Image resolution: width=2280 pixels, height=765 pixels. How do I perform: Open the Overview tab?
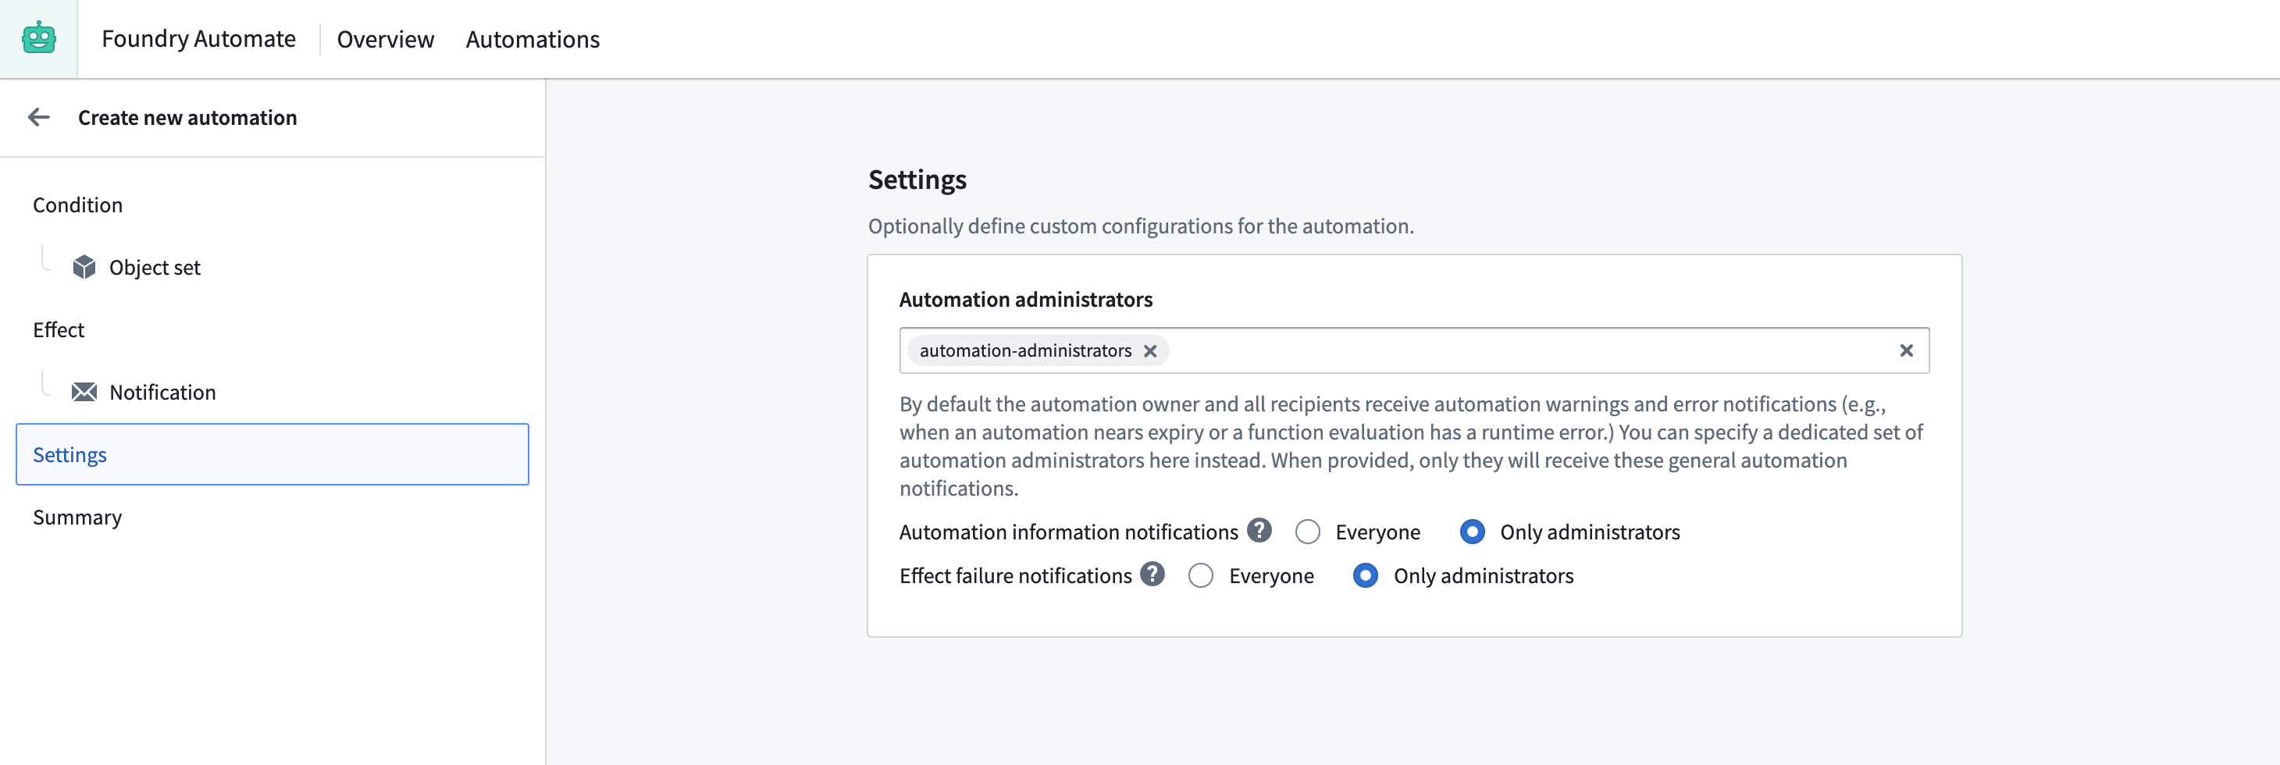pyautogui.click(x=385, y=40)
